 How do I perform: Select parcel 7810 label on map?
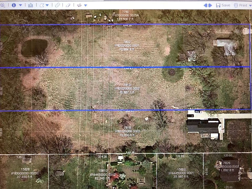tap(127, 88)
